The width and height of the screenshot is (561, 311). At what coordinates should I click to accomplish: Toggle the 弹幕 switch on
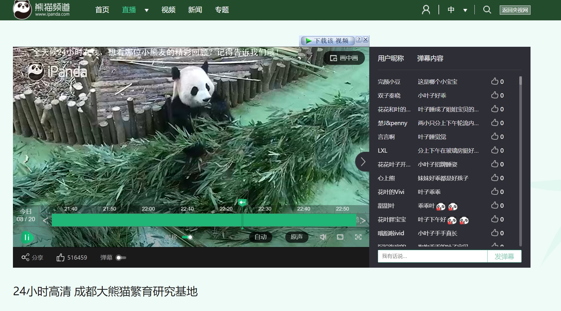[x=121, y=258]
